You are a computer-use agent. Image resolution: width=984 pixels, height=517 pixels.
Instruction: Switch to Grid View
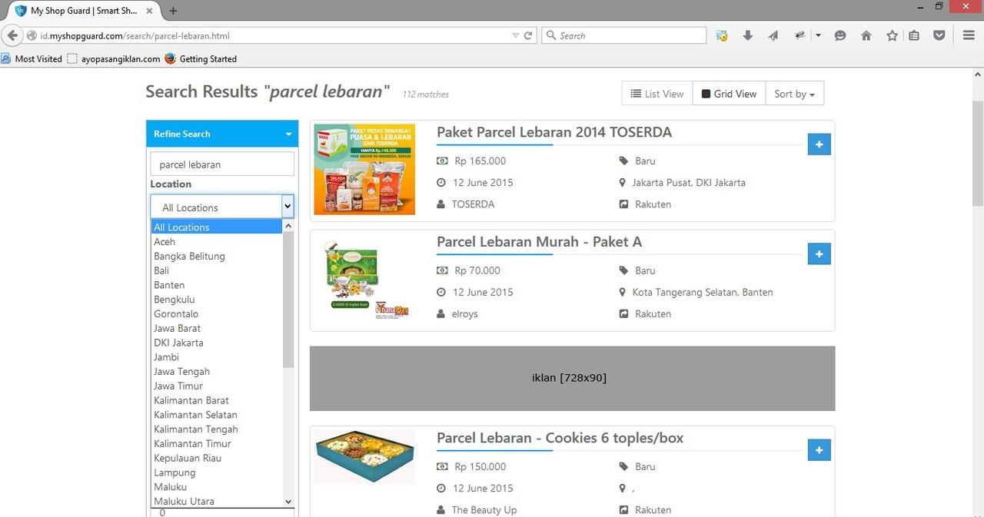click(x=729, y=94)
